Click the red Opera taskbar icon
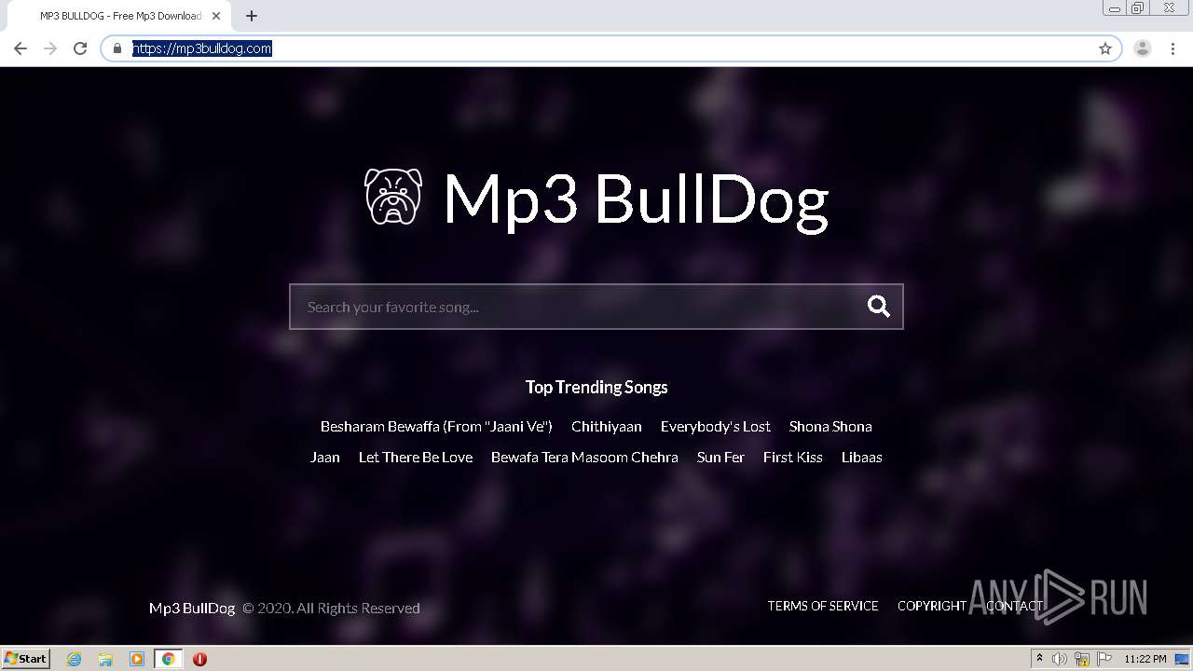The image size is (1193, 671). tap(199, 659)
